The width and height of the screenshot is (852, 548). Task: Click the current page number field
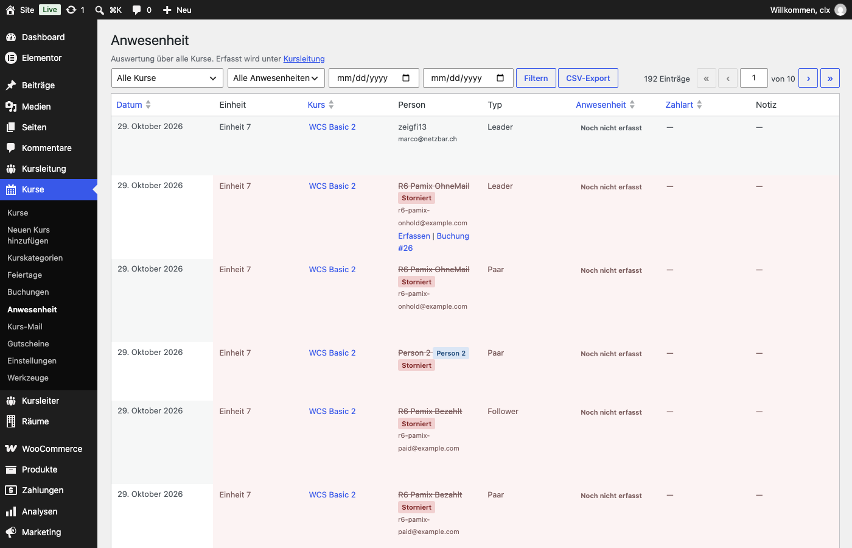(x=754, y=78)
